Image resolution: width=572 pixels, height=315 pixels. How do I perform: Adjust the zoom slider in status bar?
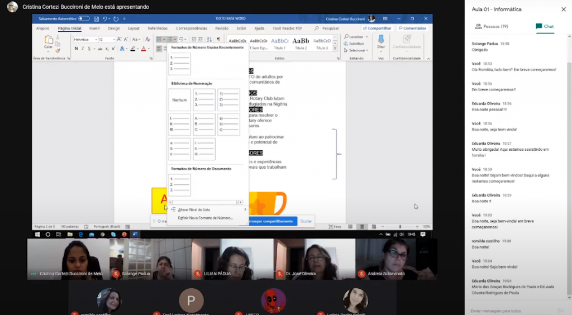pos(400,227)
